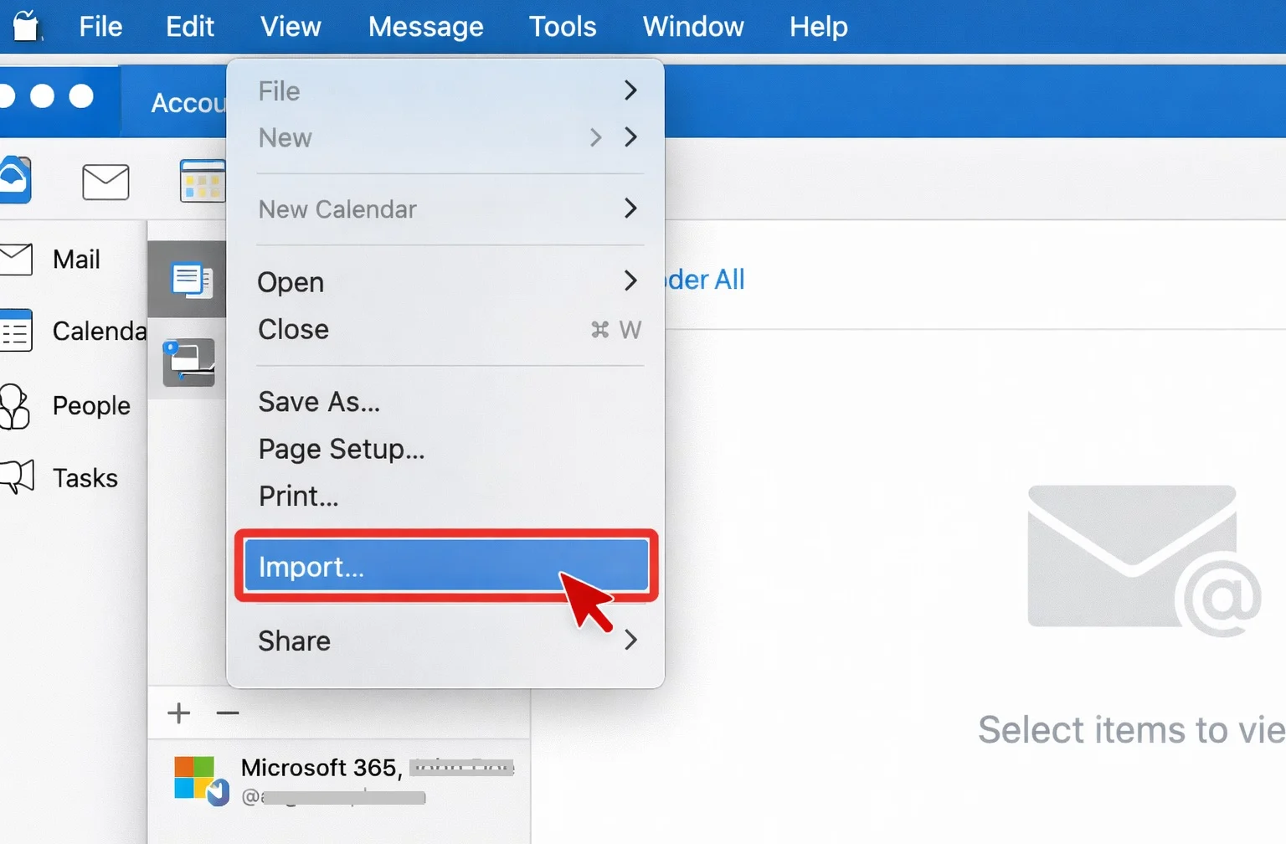Expand the New Calendar submenu
Screen dimensions: 1286x844
tap(337, 209)
